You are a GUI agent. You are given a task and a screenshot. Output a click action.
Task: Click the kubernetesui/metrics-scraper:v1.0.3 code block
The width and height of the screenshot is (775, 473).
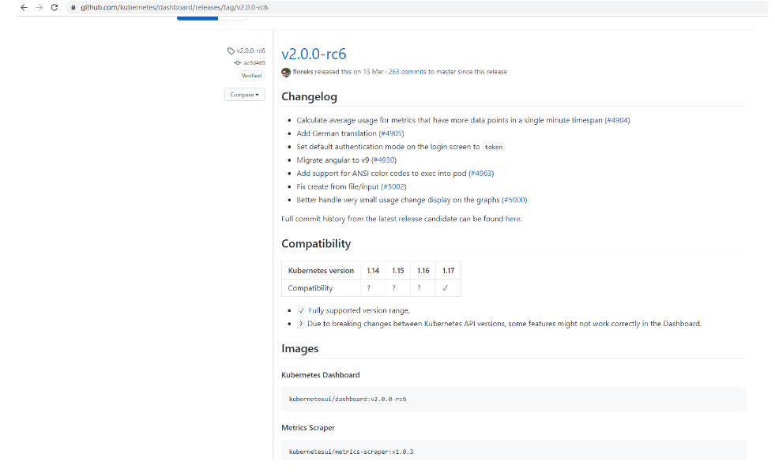(514, 450)
